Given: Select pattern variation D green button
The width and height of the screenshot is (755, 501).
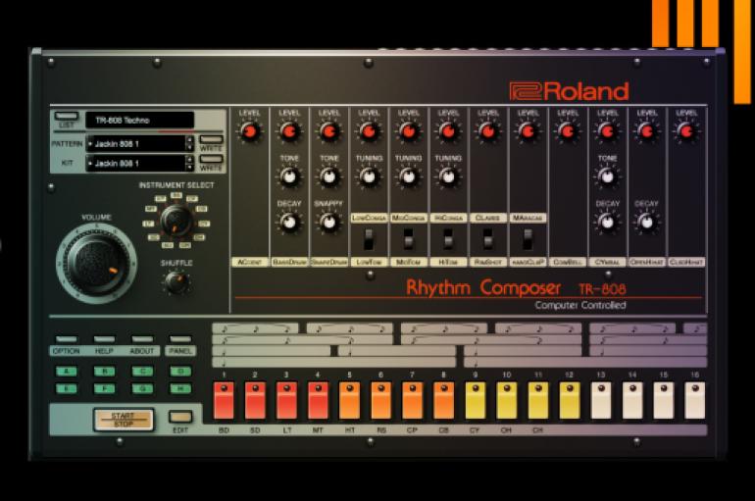Looking at the screenshot, I should 180,371.
